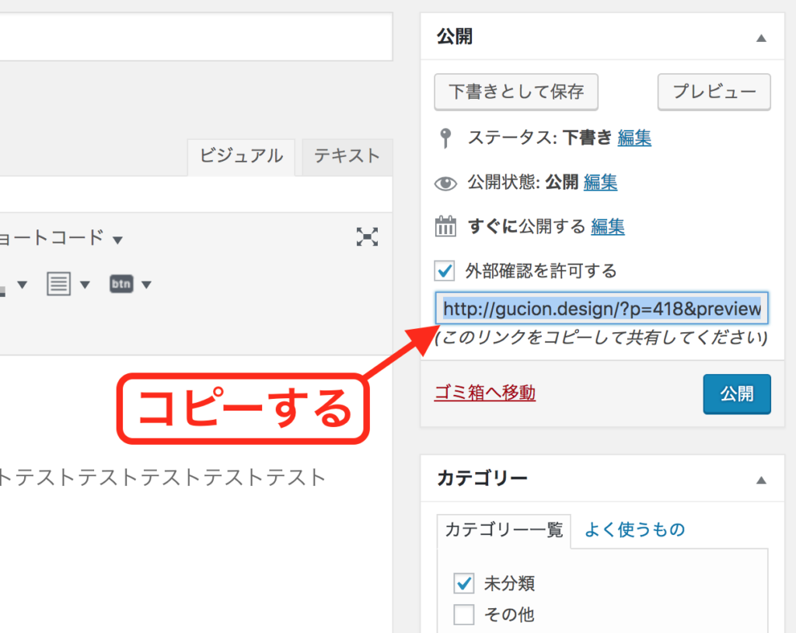Select the よく使うもの category tab
Viewport: 796px width, 633px height.
point(634,530)
